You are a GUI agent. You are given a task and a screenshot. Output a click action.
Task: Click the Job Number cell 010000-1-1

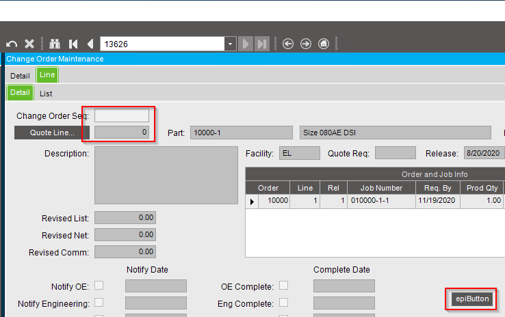(381, 202)
